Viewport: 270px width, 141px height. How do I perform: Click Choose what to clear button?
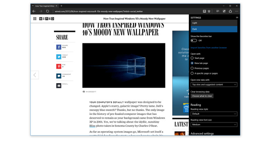pyautogui.click(x=202, y=96)
